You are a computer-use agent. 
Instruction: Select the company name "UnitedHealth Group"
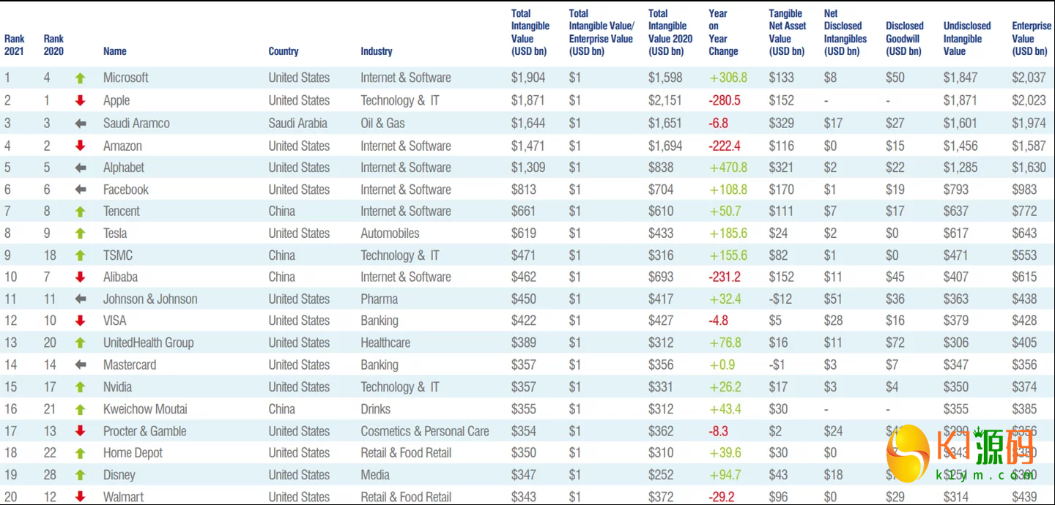(149, 343)
